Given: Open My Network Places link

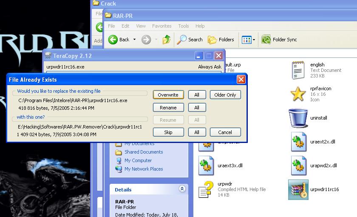Looking at the screenshot, I should click(144, 169).
